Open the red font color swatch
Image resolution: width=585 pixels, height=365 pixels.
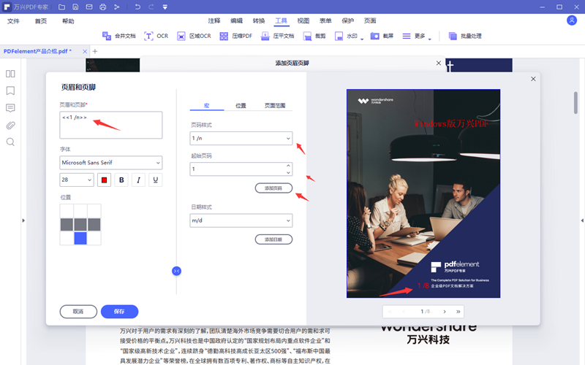pyautogui.click(x=104, y=180)
